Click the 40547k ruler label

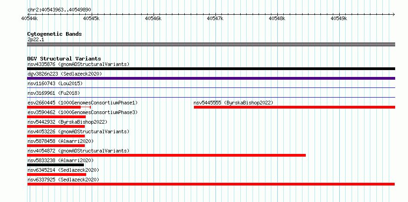click(x=215, y=18)
